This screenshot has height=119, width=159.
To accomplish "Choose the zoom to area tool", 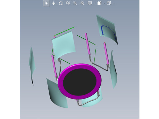I will [x=75, y=3].
